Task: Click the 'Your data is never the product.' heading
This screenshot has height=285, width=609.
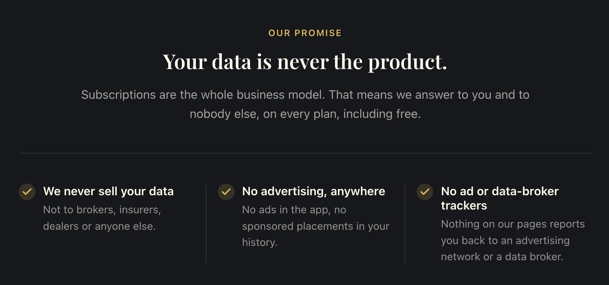Action: coord(305,62)
